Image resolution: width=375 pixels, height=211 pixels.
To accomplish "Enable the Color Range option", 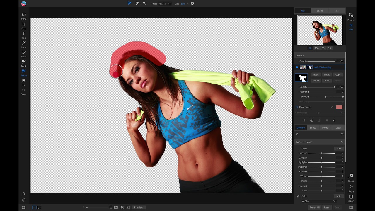I will (x=297, y=107).
